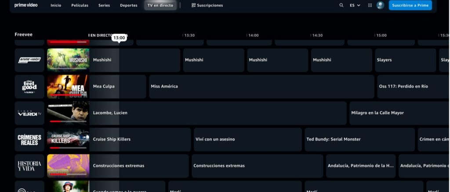This screenshot has width=450, height=192.
Task: Open the search magnifier icon
Action: coord(341,5)
